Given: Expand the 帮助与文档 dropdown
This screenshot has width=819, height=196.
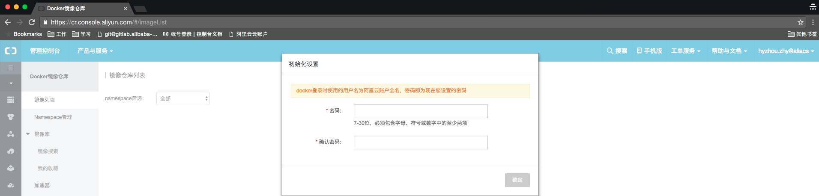Looking at the screenshot, I should [x=729, y=51].
